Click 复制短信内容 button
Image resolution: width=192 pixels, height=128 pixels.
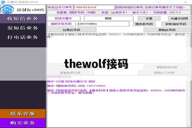[x=167, y=67]
